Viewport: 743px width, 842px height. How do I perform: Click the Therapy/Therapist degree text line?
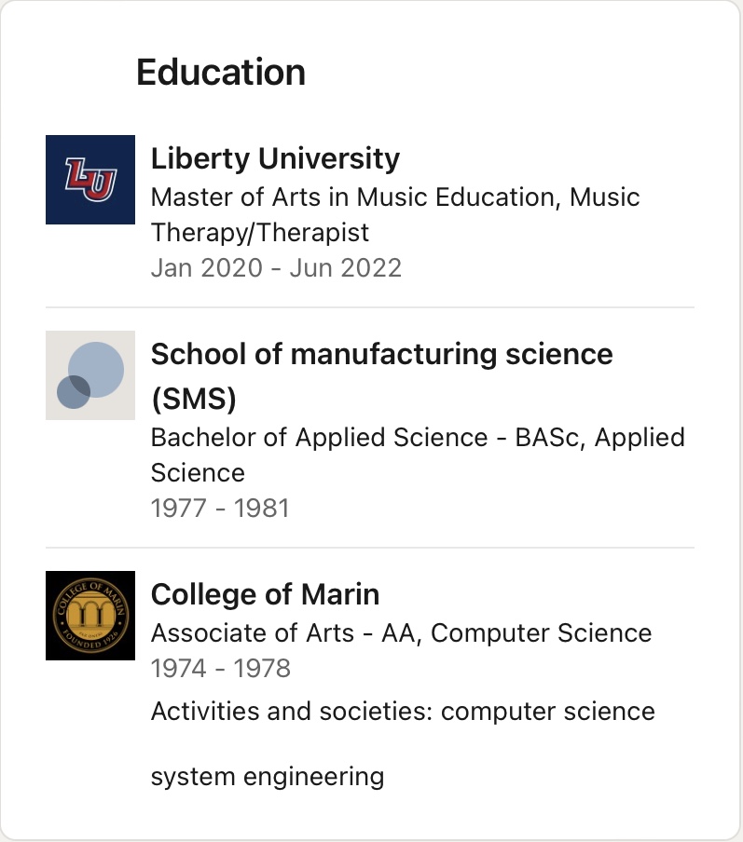coord(260,233)
